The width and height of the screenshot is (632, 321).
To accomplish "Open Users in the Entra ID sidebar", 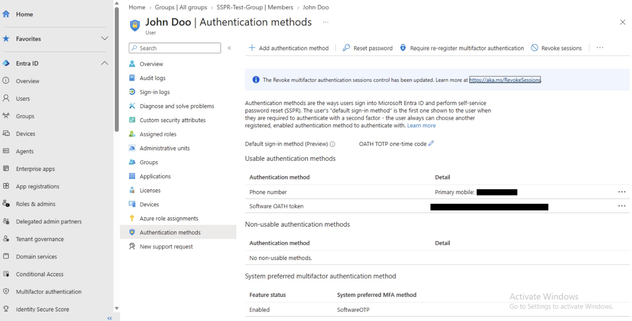I will point(23,99).
